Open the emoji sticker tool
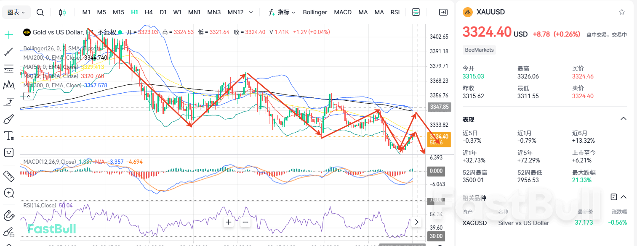 click(x=9, y=152)
